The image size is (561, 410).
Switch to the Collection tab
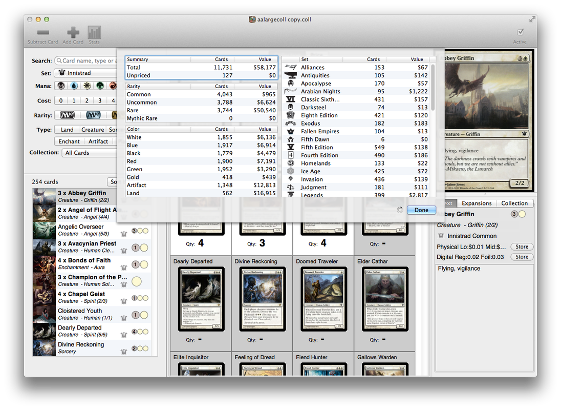pos(514,203)
